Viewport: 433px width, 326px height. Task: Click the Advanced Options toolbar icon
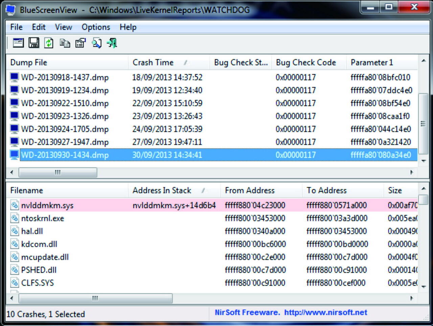pyautogui.click(x=18, y=43)
